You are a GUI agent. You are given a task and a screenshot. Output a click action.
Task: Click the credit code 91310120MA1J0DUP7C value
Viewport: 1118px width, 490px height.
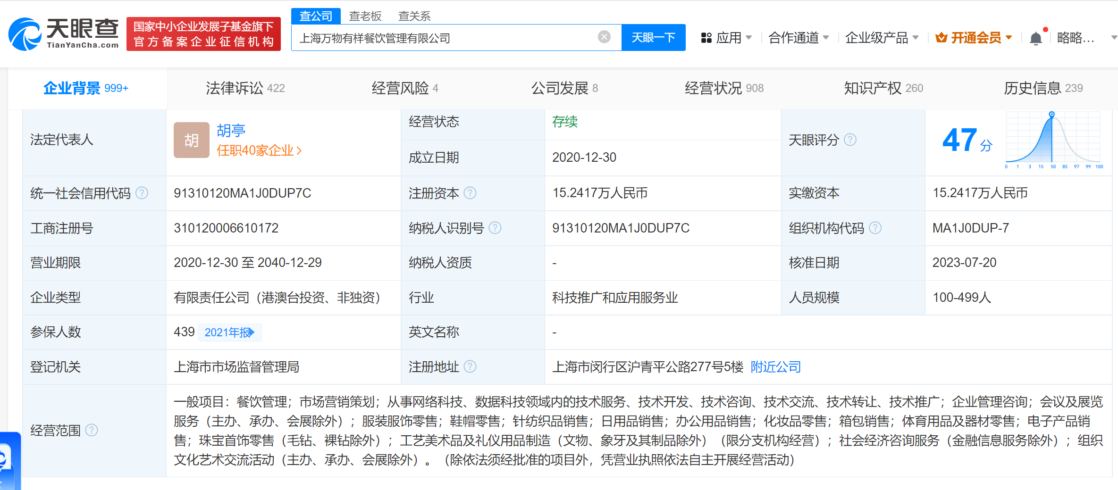[x=243, y=193]
